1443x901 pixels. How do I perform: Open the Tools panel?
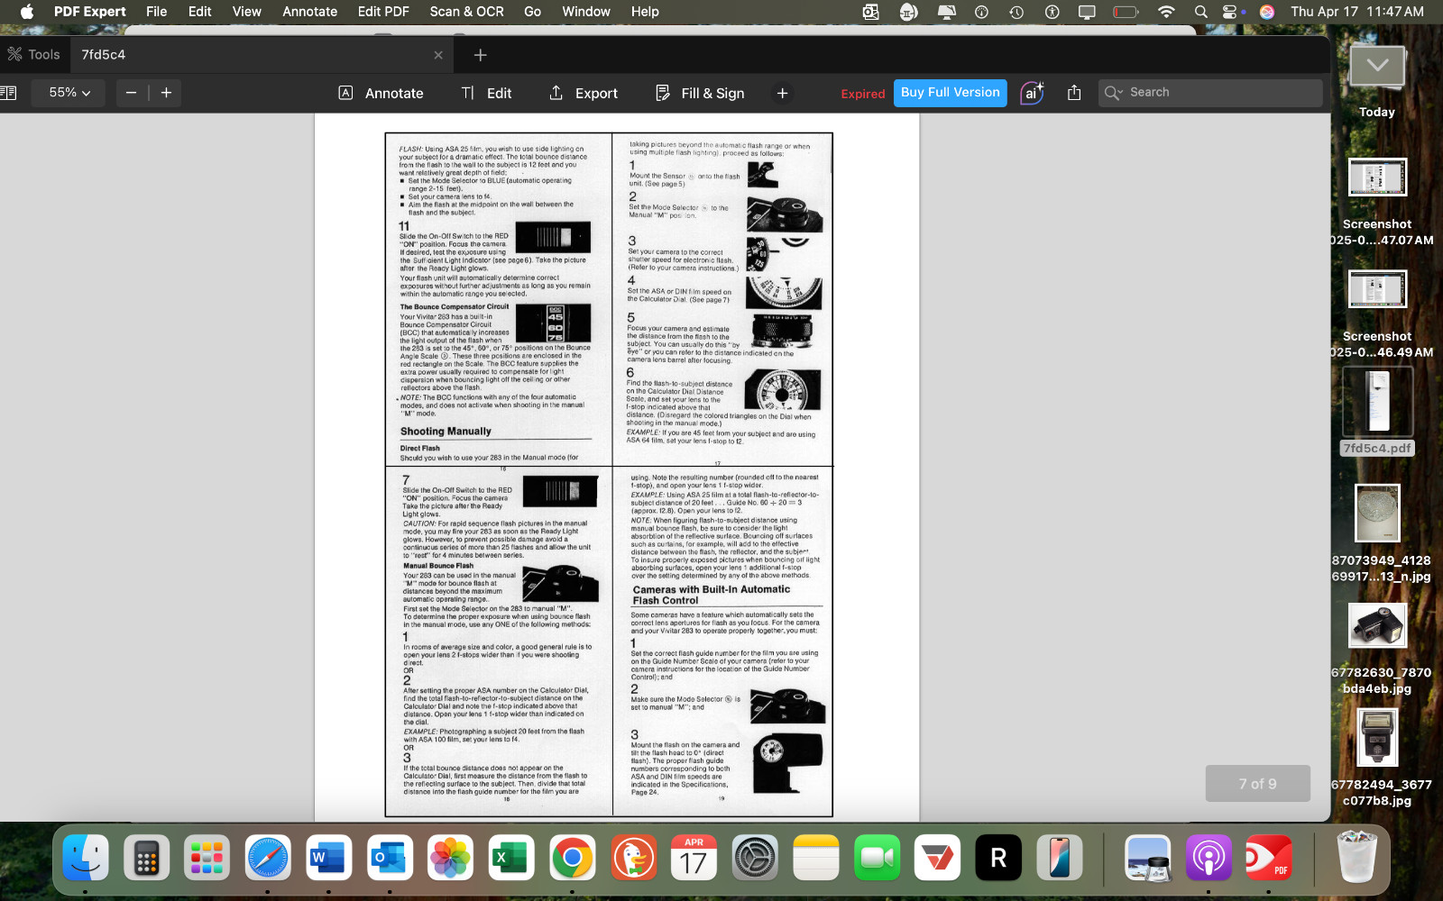coord(34,55)
